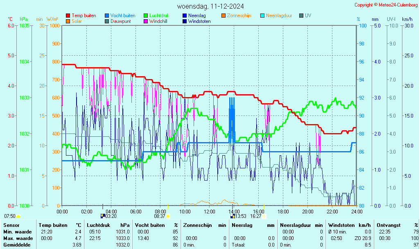This screenshot has height=249, width=420.
Task: Click the red Temp buiten legend square
Action: point(68,16)
